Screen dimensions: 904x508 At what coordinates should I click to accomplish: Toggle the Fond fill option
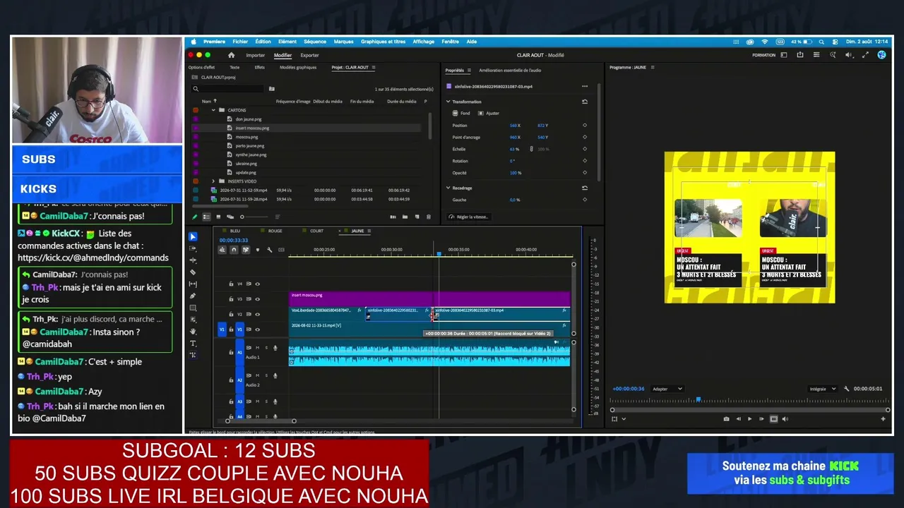[461, 113]
